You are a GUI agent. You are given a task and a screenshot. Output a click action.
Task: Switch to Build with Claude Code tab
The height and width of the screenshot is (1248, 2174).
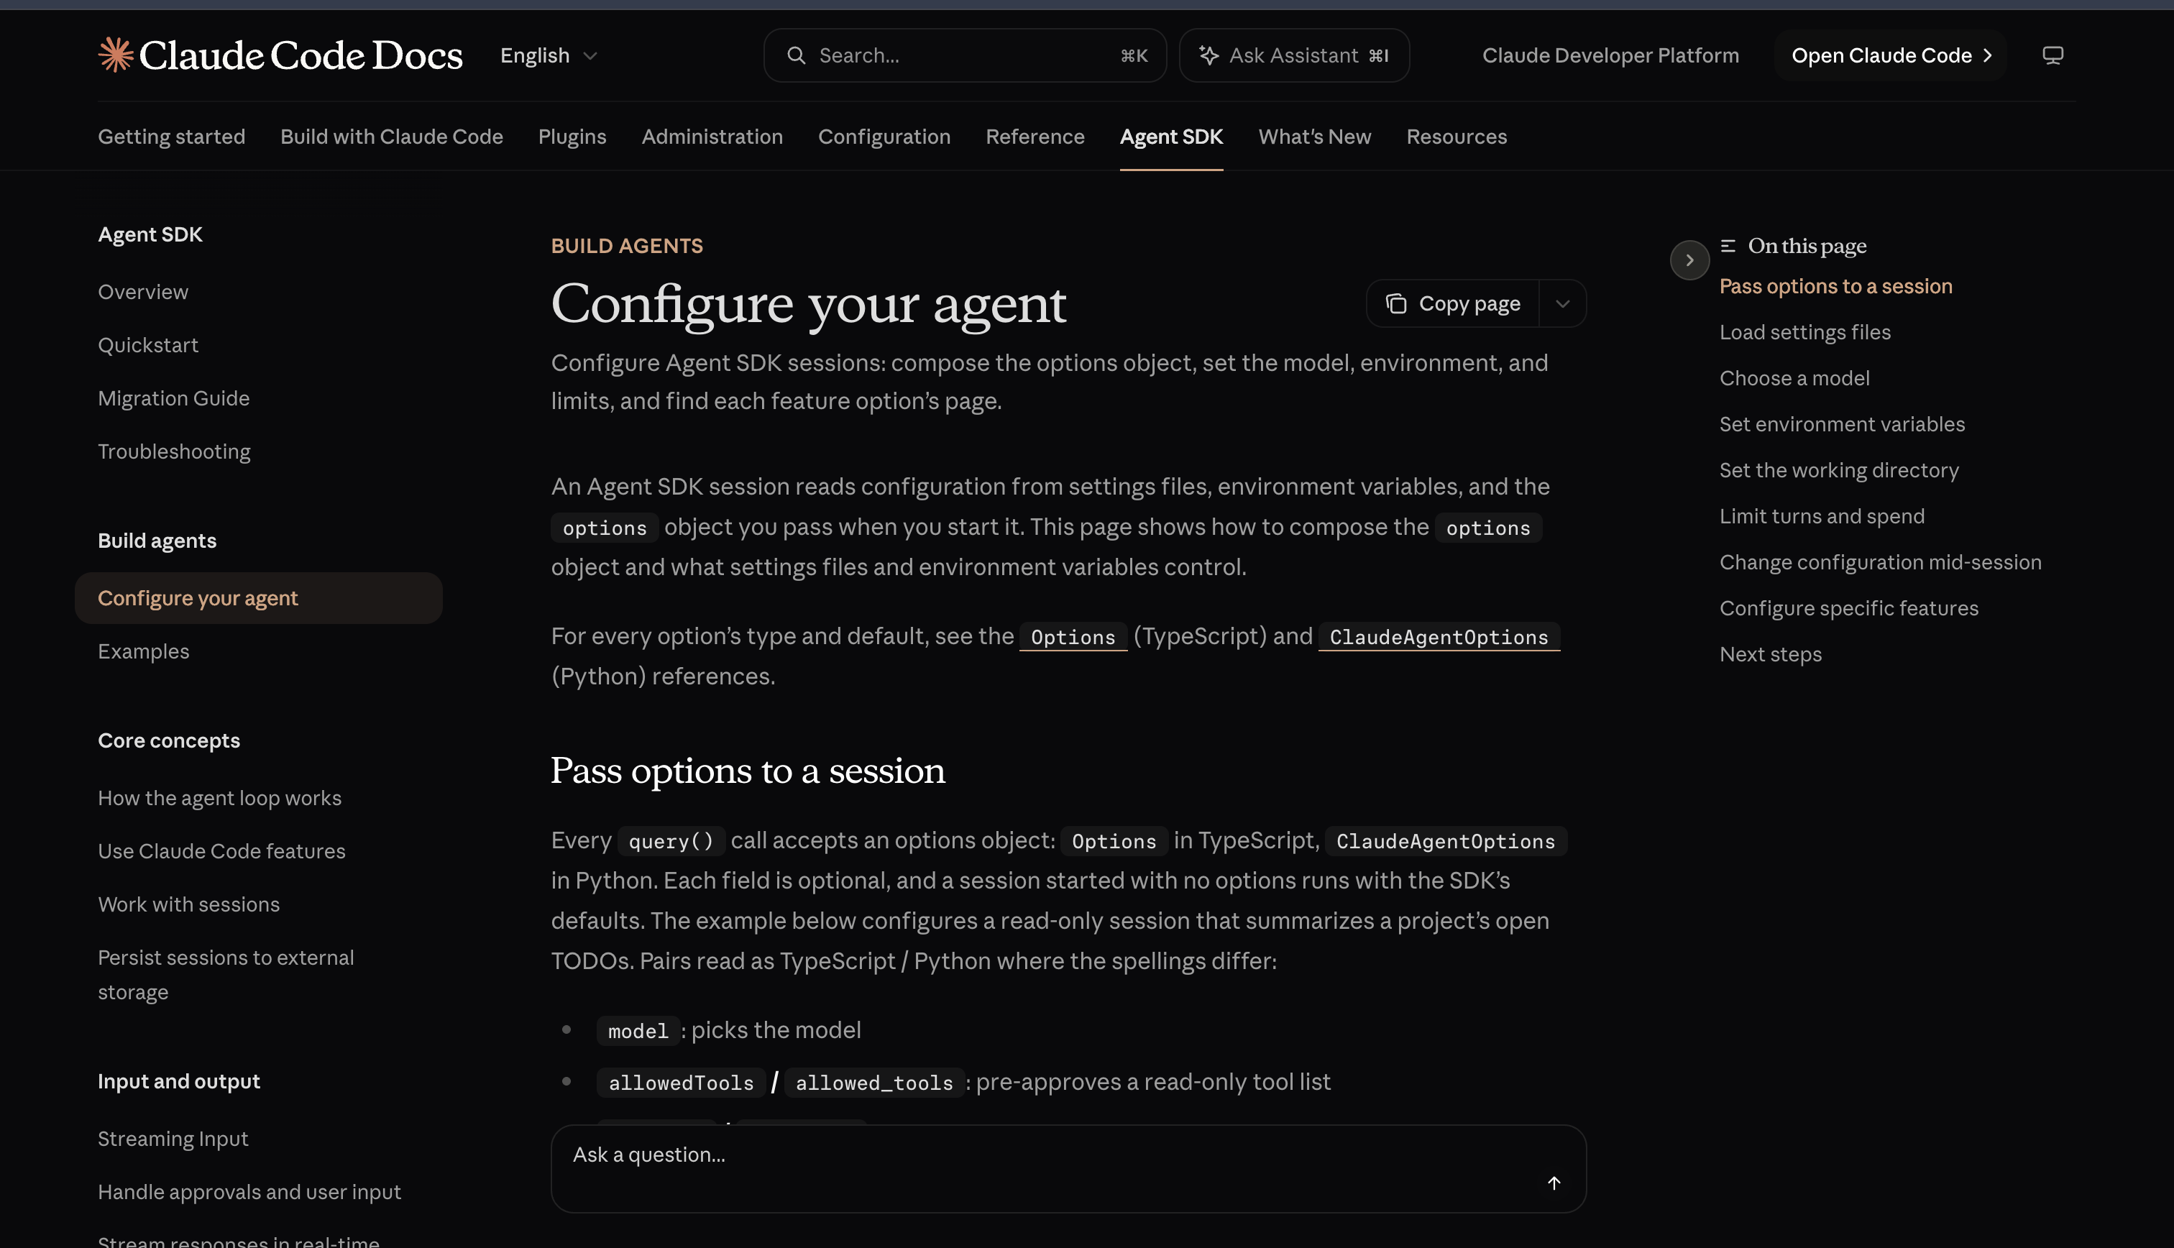(x=392, y=137)
